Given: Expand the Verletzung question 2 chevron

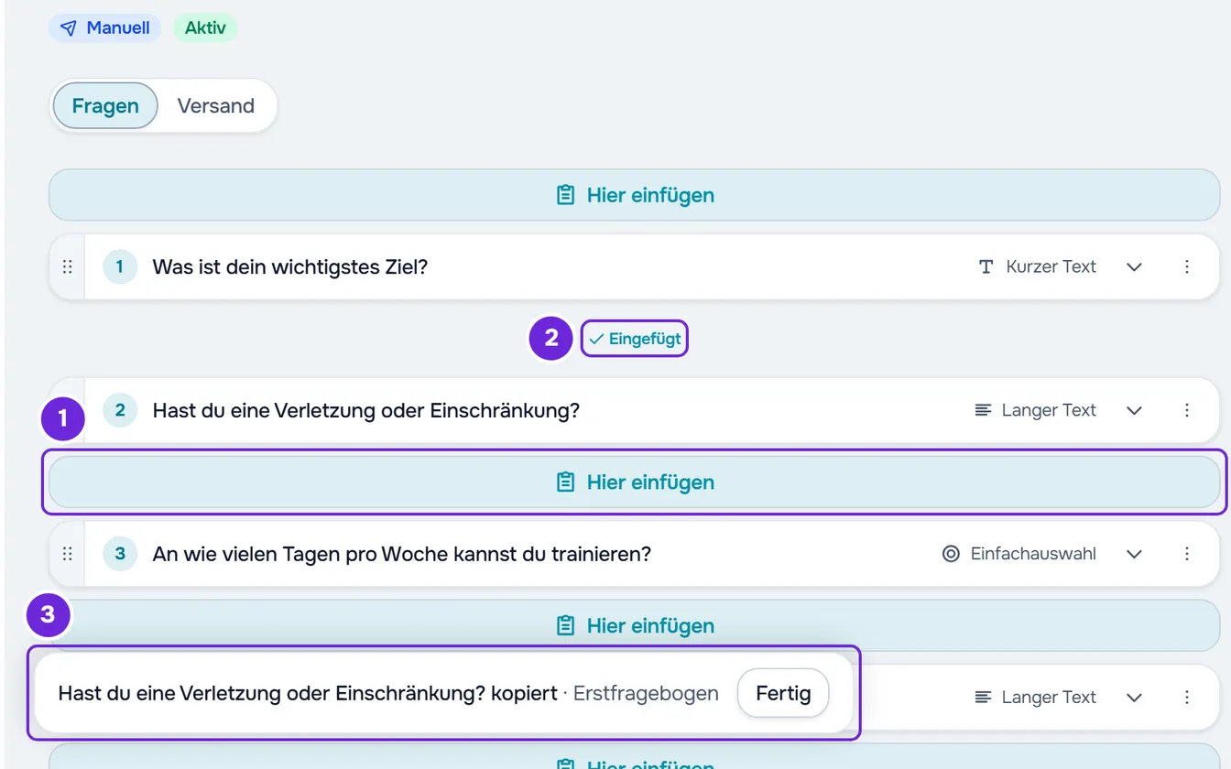Looking at the screenshot, I should (1134, 410).
